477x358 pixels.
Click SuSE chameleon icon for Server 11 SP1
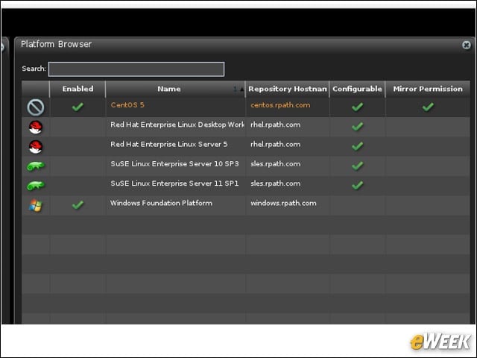point(36,186)
